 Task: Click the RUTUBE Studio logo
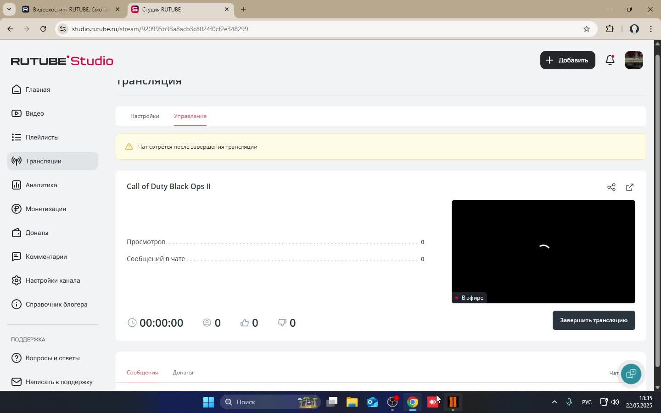[x=62, y=61]
